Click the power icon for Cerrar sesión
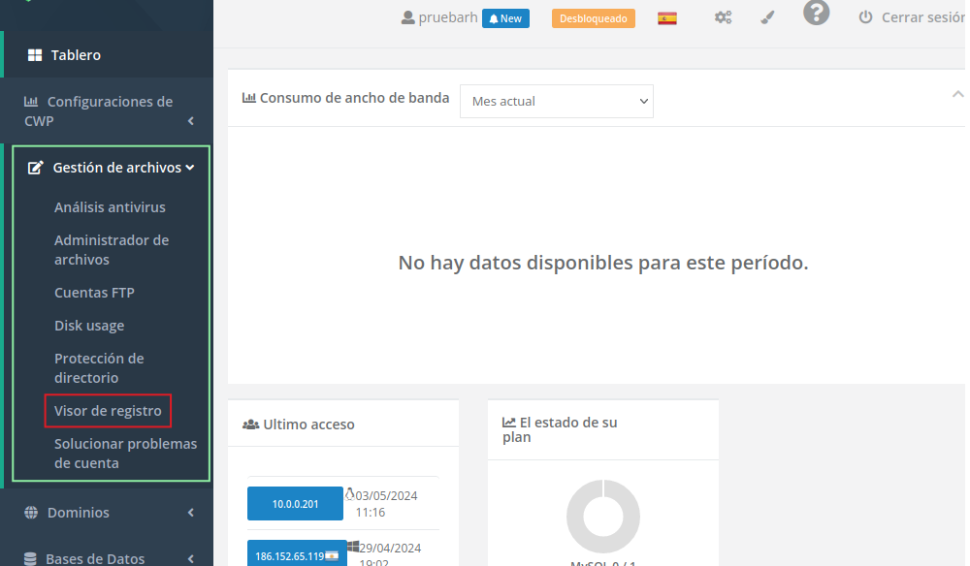Image resolution: width=970 pixels, height=566 pixels. point(865,18)
